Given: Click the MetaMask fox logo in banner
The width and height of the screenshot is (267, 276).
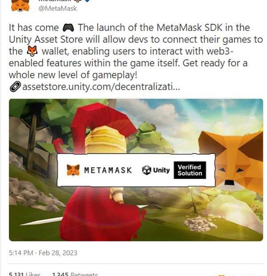Looking at the screenshot, I should tap(73, 170).
